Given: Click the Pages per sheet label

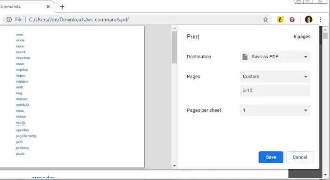Looking at the screenshot, I should click(x=204, y=110).
